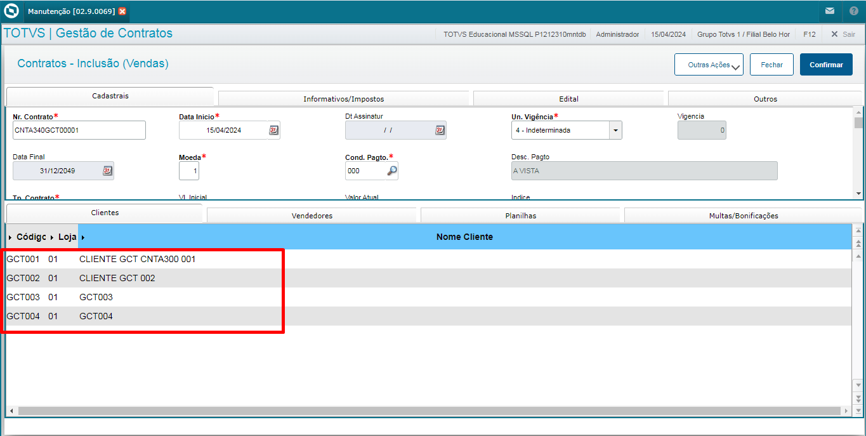Close the Manutenção tab with red X

(x=122, y=11)
